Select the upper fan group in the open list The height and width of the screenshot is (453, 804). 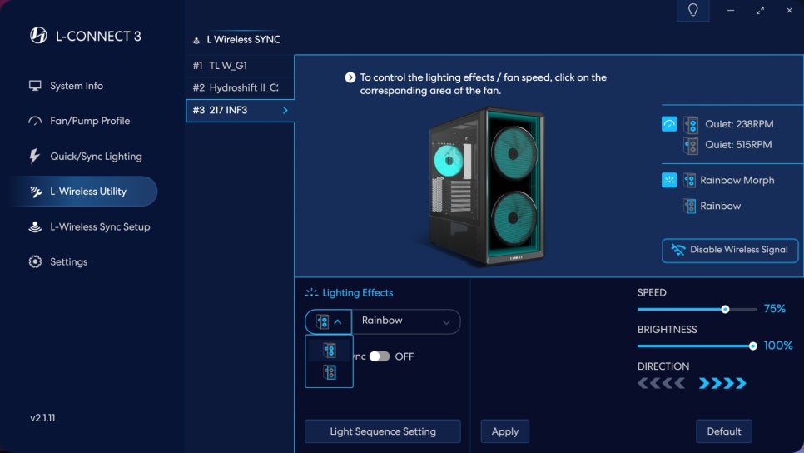[330, 351]
